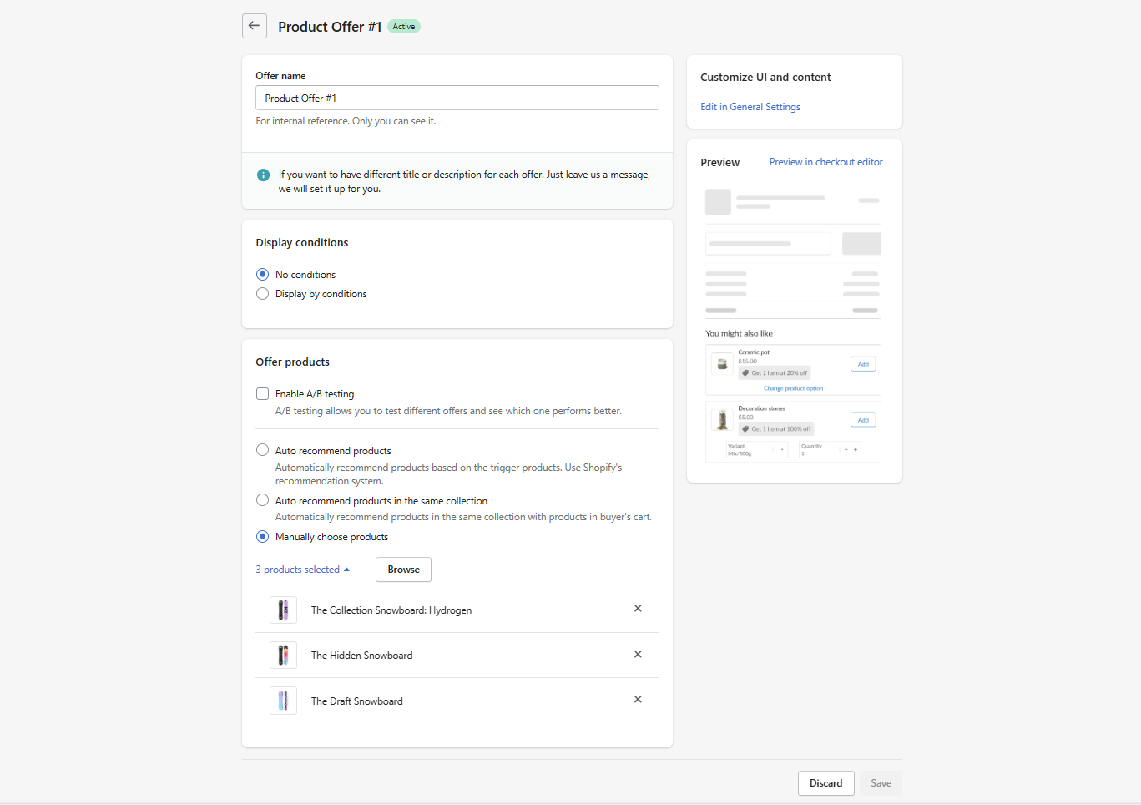Add the Ceramic pot in preview
This screenshot has width=1141, height=805.
pos(863,364)
